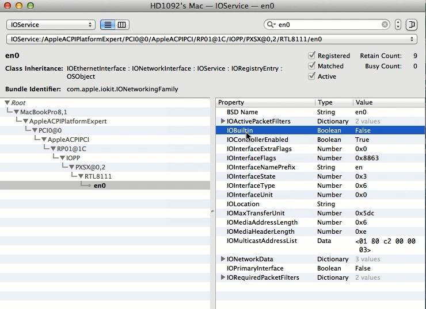Open the IOService plane dropdown
Screen dimensions: 426x309
(x=51, y=25)
